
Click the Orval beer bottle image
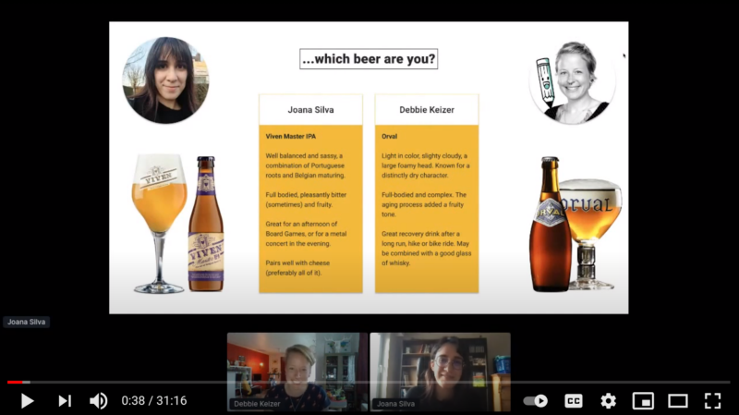coord(550,225)
